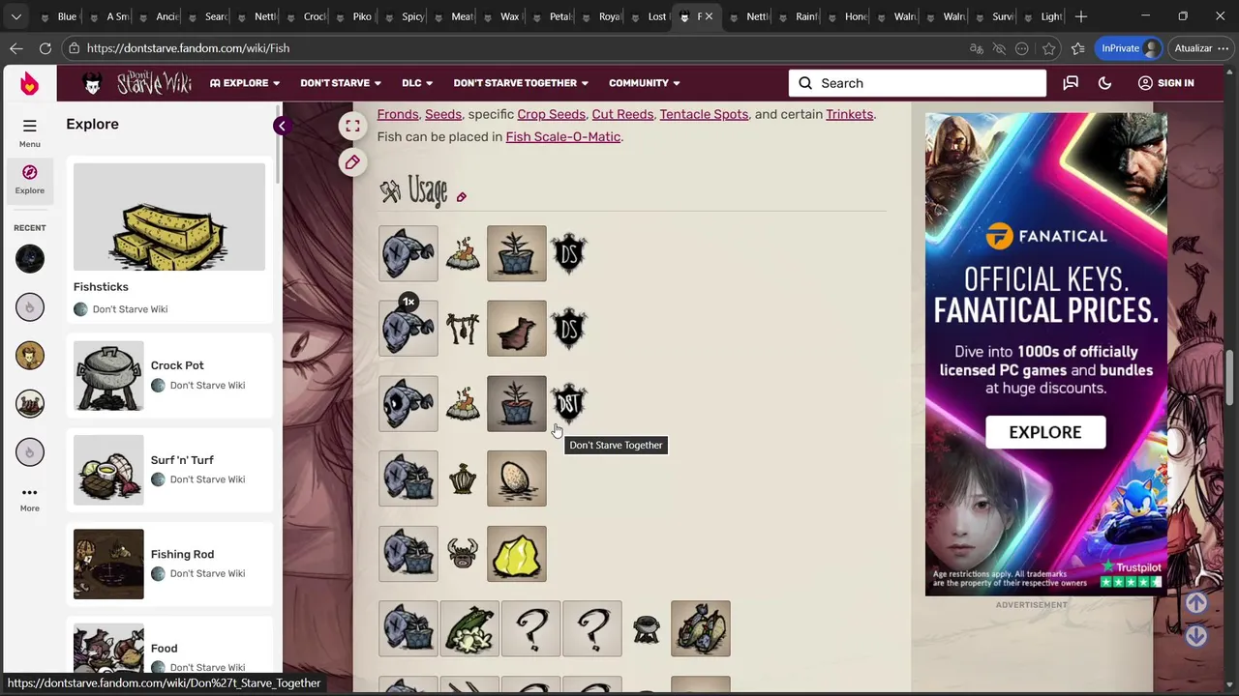The width and height of the screenshot is (1239, 696).
Task: Click the Fishsticks result icon in recipe row
Action: (700, 629)
